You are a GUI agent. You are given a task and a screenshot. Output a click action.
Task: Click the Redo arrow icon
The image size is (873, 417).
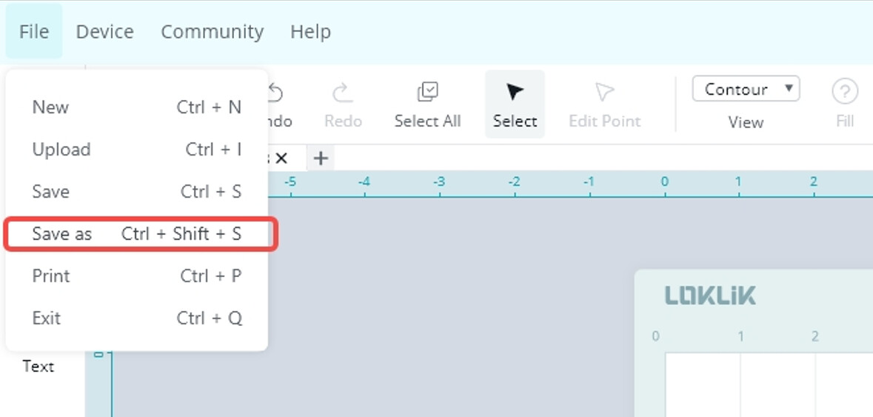(x=342, y=93)
